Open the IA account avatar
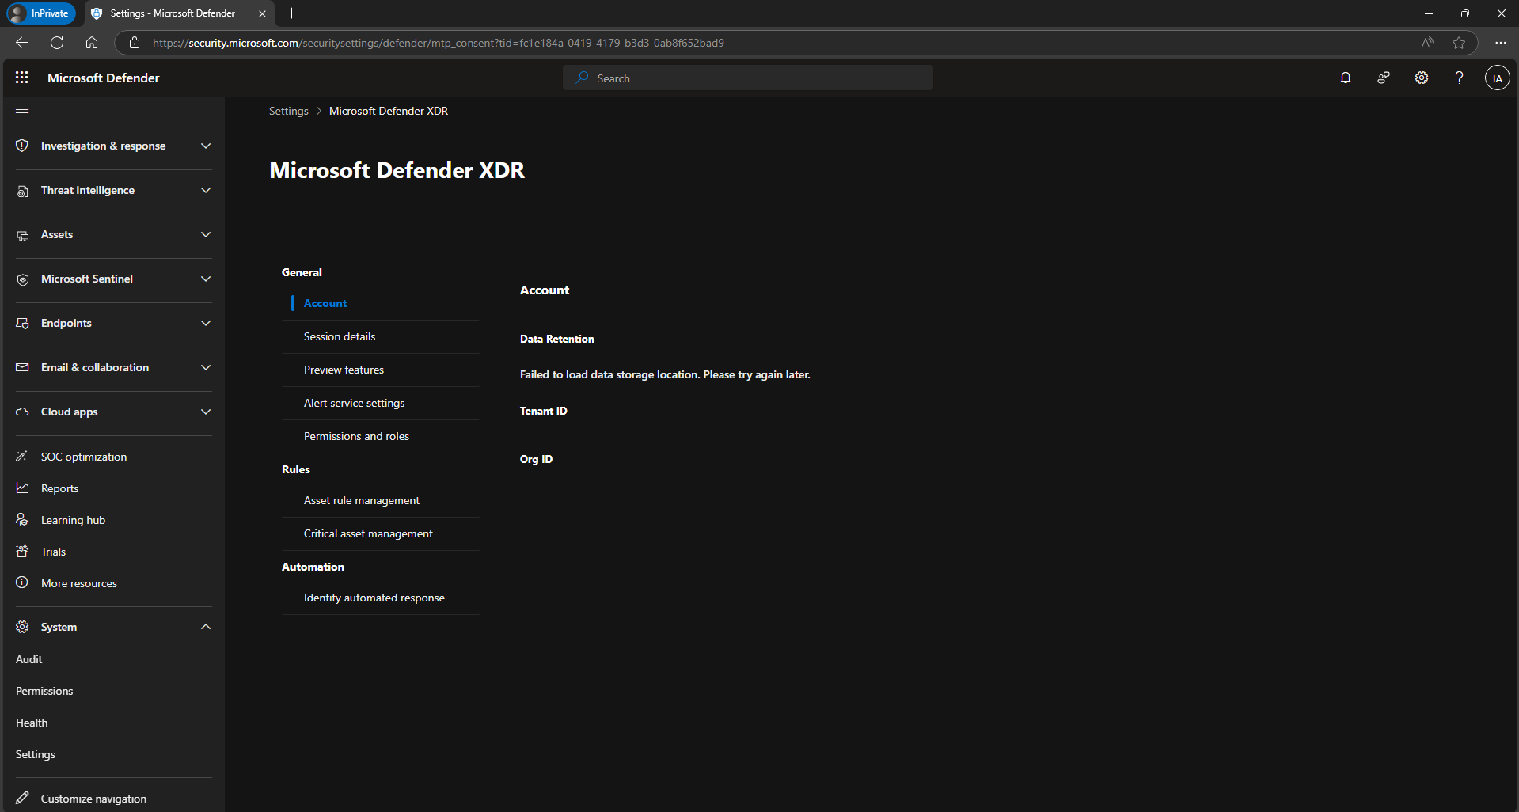 point(1497,78)
